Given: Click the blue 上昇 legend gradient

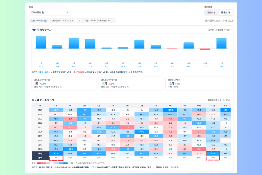Looking at the screenshot, I should click(x=61, y=163).
